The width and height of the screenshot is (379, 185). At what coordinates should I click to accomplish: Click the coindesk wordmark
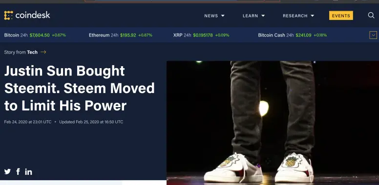33,16
